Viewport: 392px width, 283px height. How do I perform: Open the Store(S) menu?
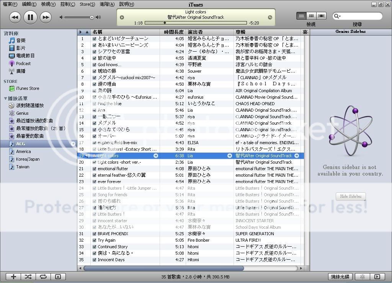[87, 4]
